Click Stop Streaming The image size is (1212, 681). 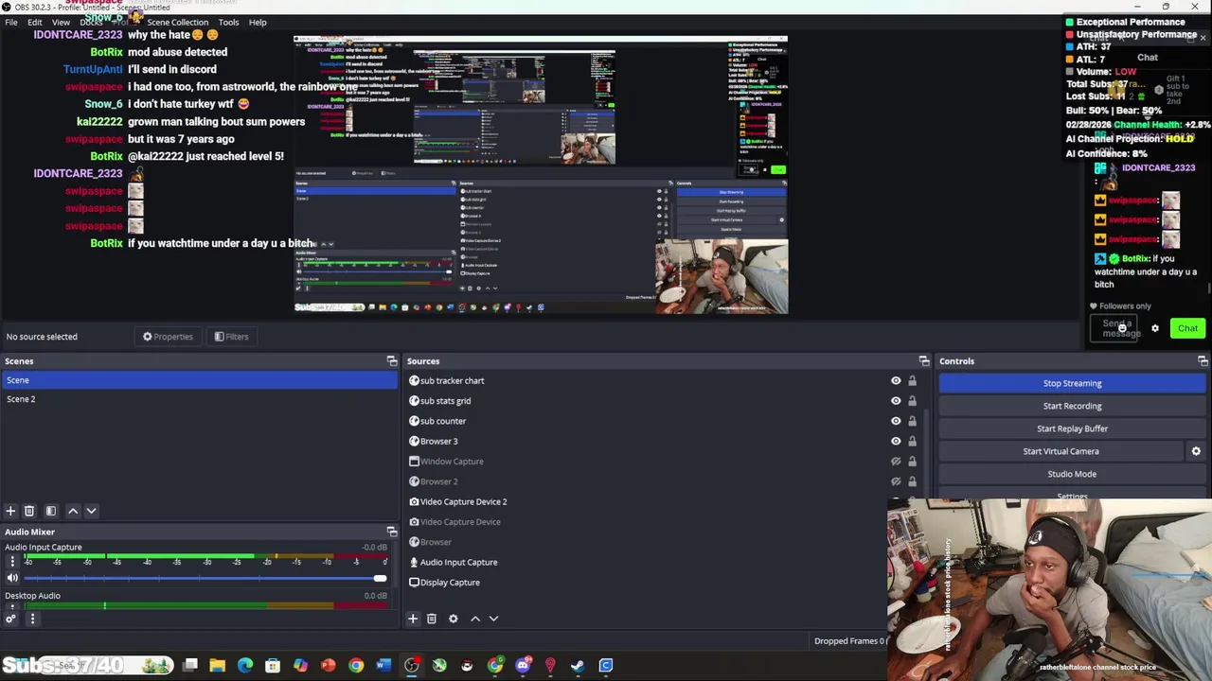click(x=1072, y=383)
